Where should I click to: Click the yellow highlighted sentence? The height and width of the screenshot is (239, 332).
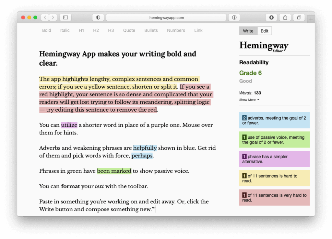[x=119, y=83]
